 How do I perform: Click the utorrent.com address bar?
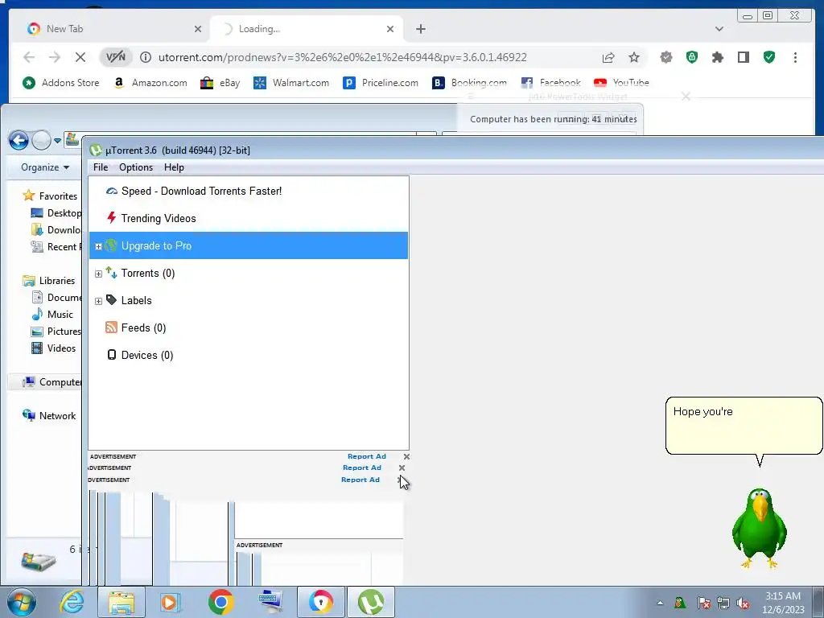(x=342, y=57)
